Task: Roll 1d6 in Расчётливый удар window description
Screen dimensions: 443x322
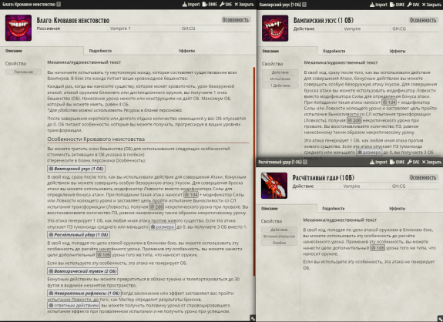Action: (x=378, y=248)
